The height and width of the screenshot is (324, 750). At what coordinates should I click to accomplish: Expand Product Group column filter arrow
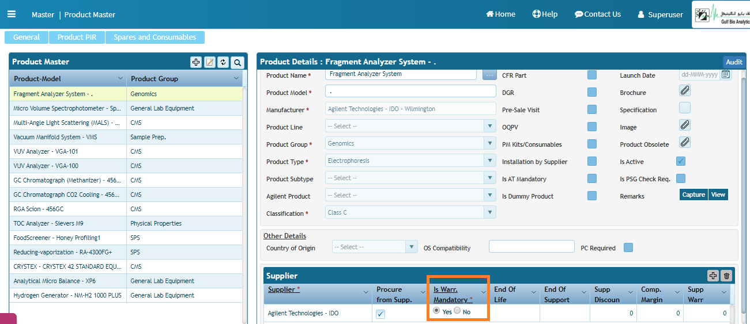pyautogui.click(x=236, y=78)
